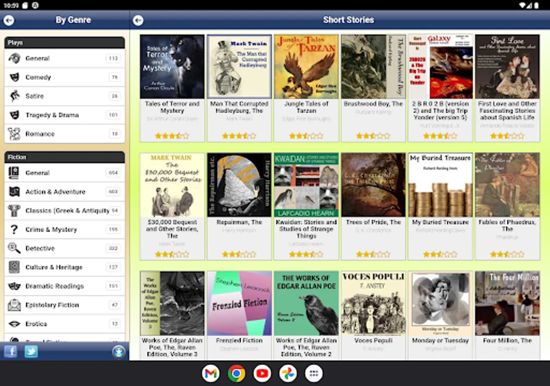Tap the star rating under My Buried Treasure
The height and width of the screenshot is (386, 550).
pos(440,254)
